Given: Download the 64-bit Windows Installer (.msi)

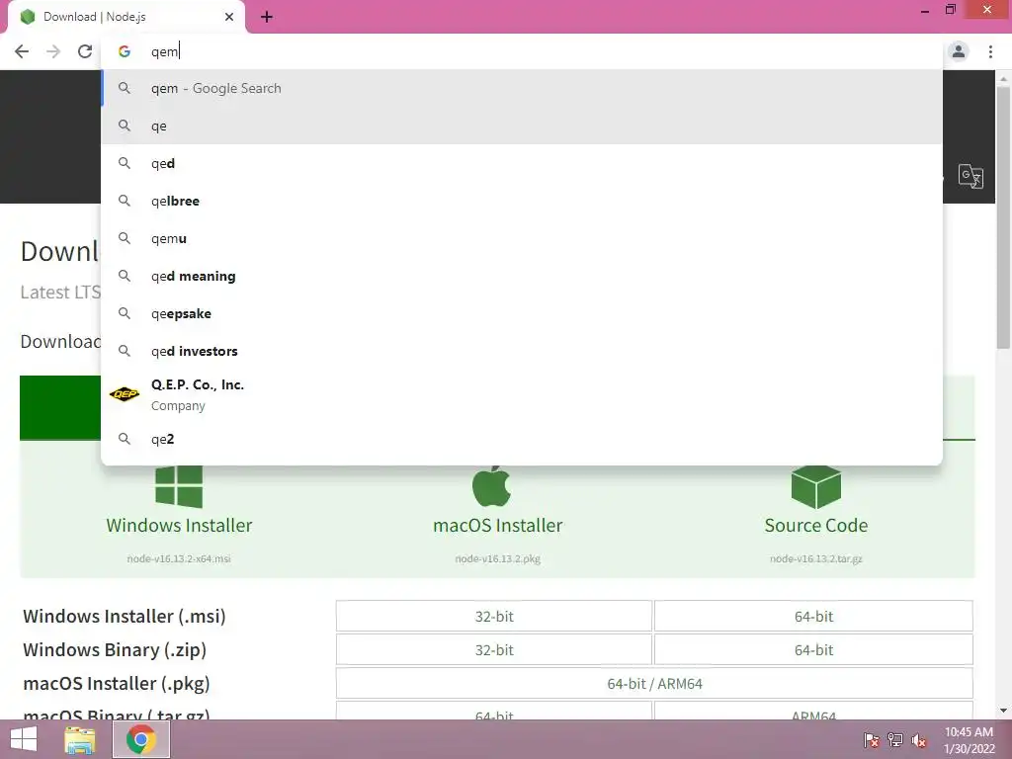Looking at the screenshot, I should 813,617.
